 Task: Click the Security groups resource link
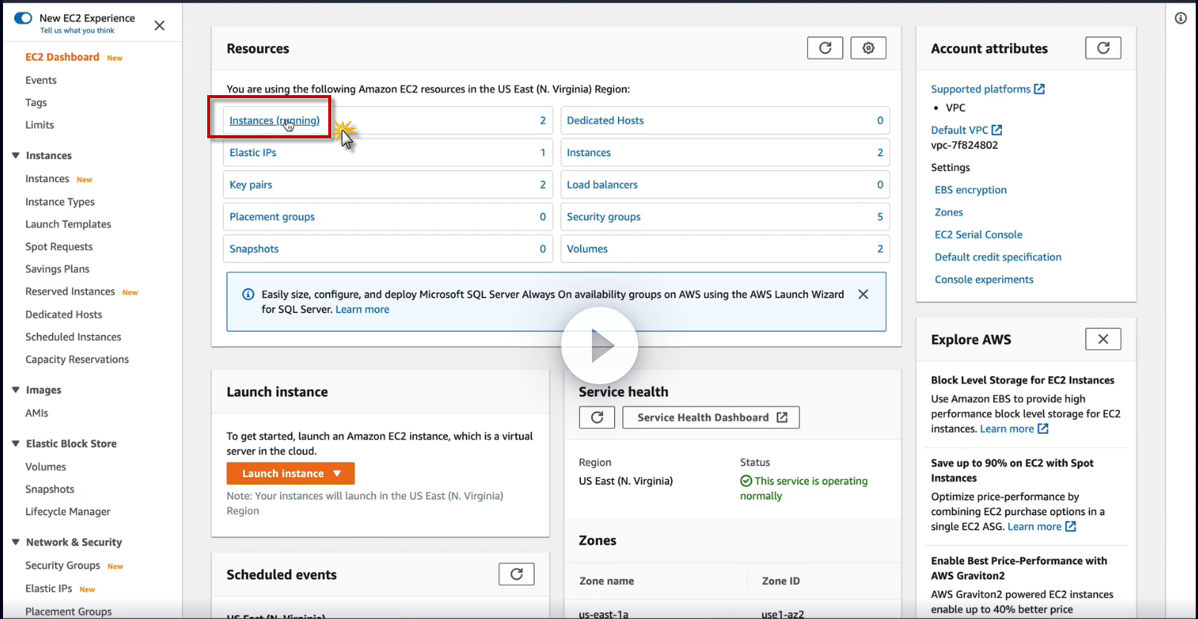tap(603, 217)
